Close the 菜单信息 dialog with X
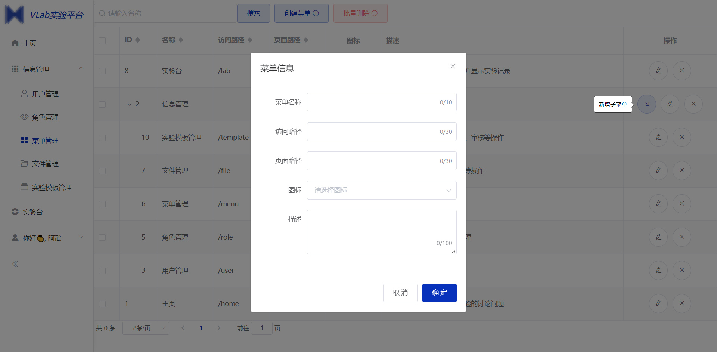717x352 pixels. tap(453, 67)
